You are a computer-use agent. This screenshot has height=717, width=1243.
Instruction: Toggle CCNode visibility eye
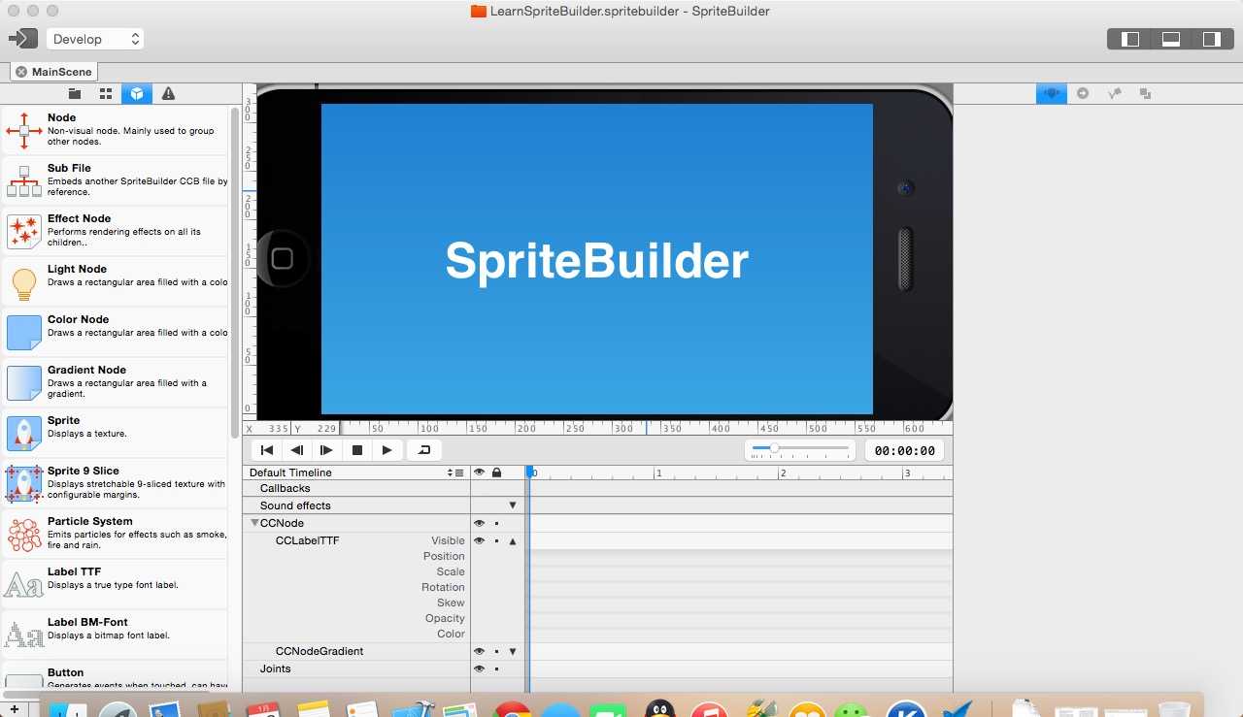479,523
